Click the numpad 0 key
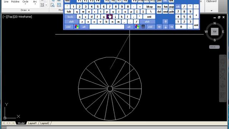229x129 pixels. pos(181,27)
